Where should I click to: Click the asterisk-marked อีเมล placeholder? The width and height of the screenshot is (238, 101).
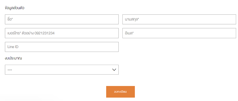pos(129,33)
